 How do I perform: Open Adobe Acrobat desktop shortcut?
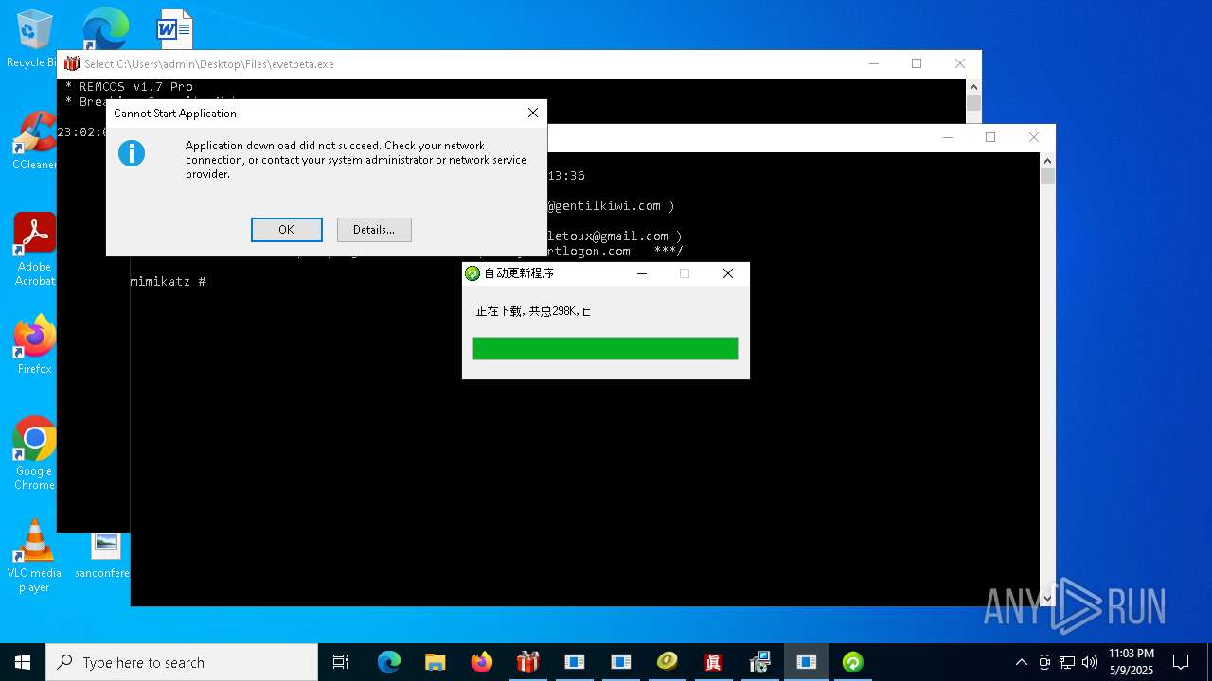(x=34, y=249)
